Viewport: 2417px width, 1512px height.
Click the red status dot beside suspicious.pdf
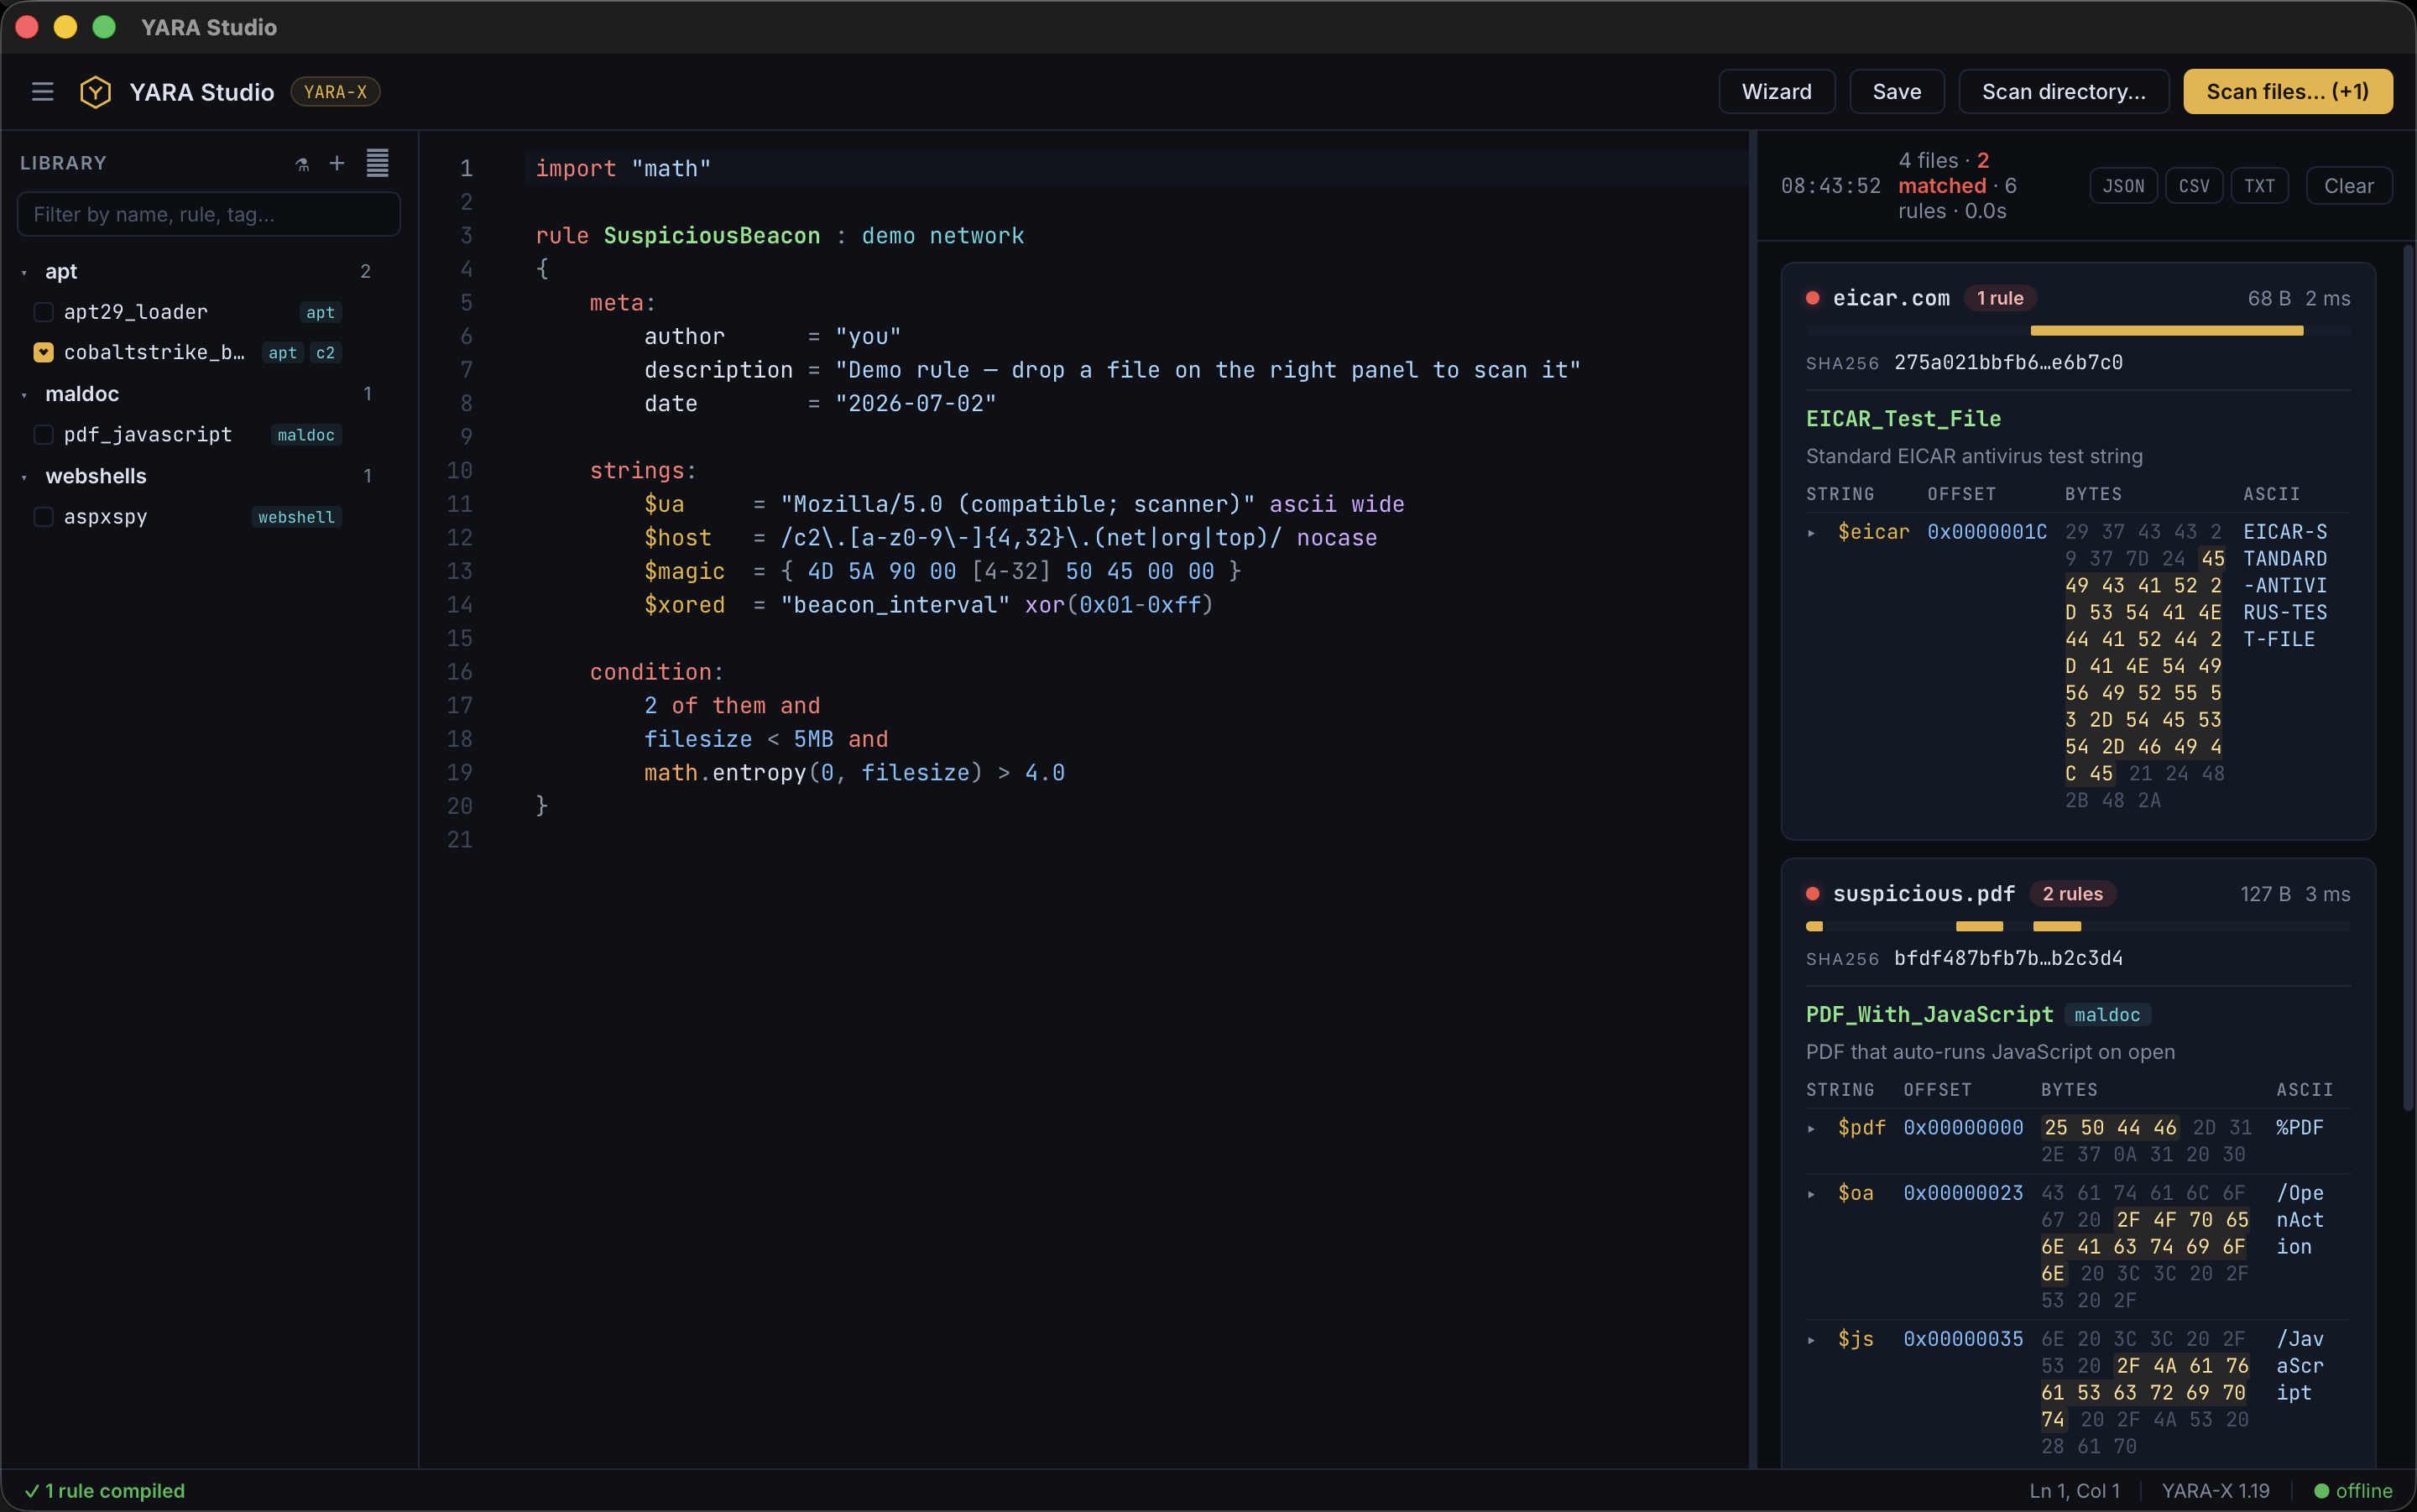coord(1812,894)
